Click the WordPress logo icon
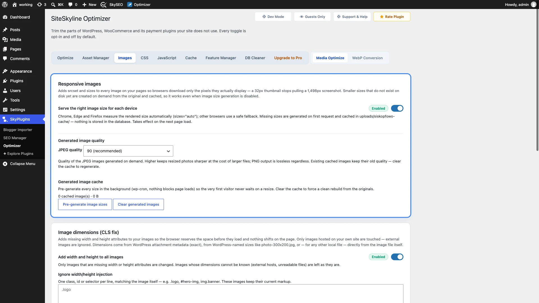The height and width of the screenshot is (303, 539). [x=5, y=4]
